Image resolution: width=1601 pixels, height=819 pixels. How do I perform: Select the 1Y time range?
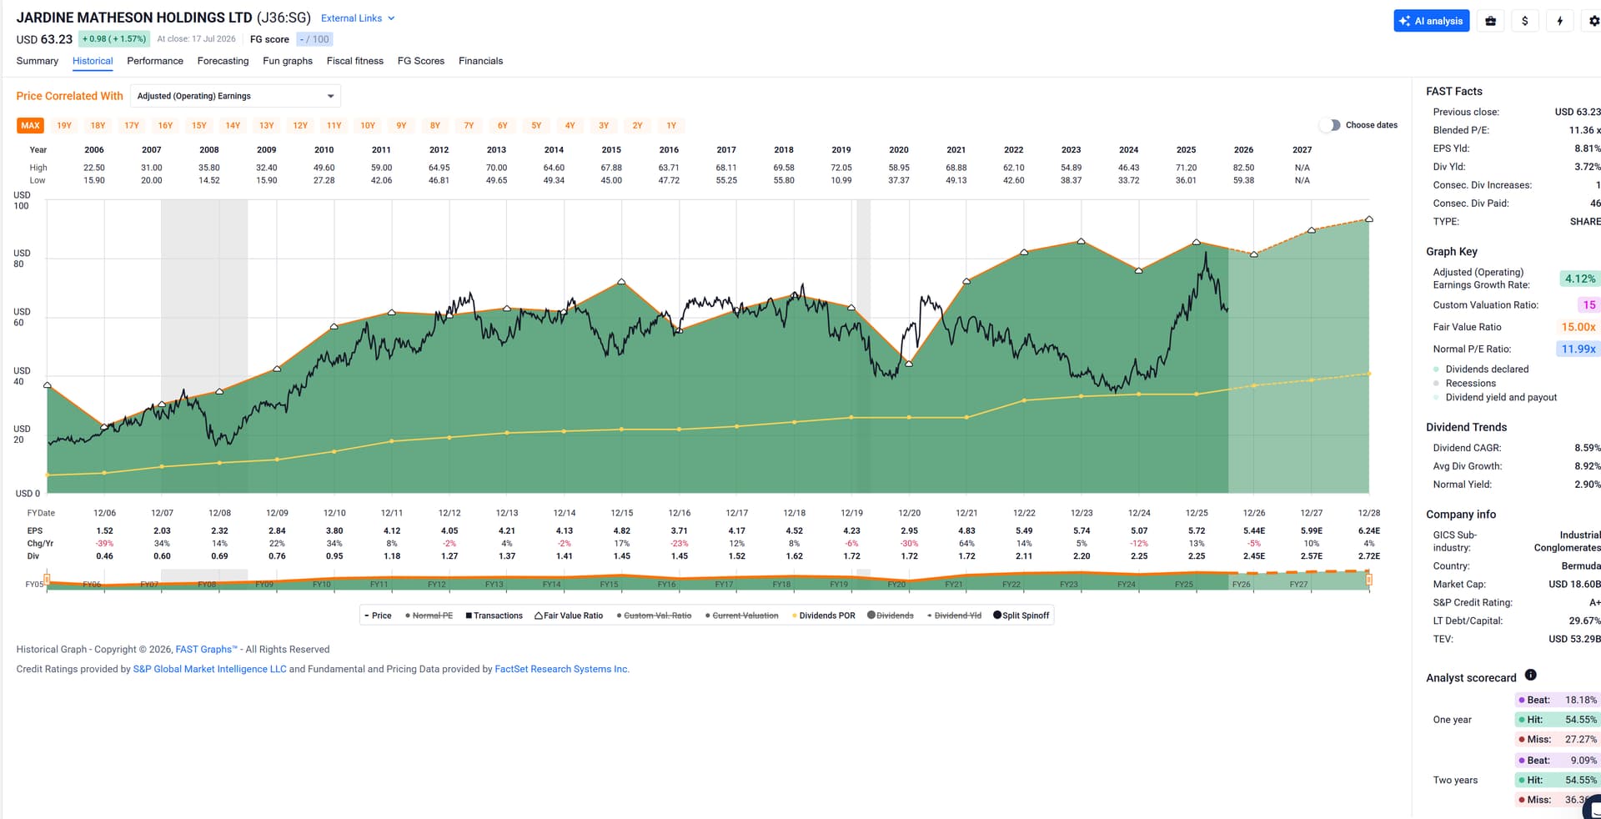(x=671, y=126)
